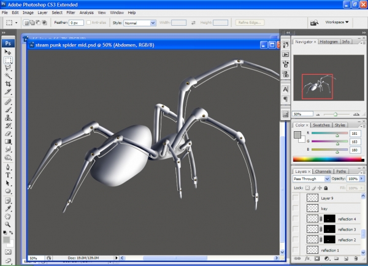Click the foreground color swatch in Color panel
This screenshot has height=266, width=368.
tap(297, 134)
